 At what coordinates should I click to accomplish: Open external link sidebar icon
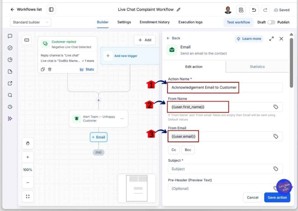click(x=10, y=83)
